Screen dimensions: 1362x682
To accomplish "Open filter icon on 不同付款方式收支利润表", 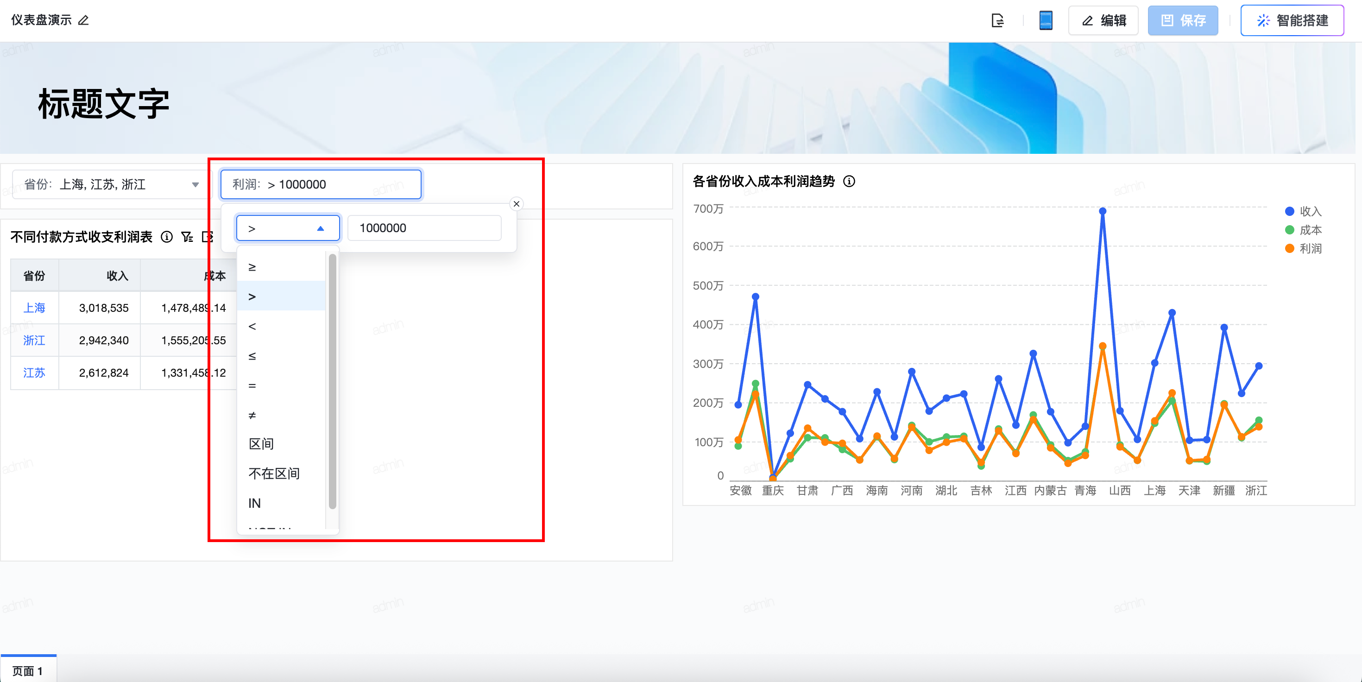I will click(187, 237).
